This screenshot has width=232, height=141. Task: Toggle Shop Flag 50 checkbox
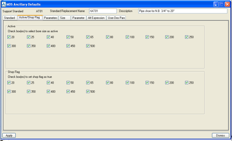pyautogui.click(x=68, y=82)
